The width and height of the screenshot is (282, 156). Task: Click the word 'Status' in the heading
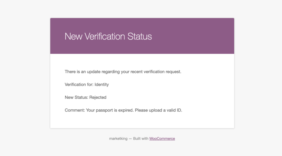(x=140, y=37)
